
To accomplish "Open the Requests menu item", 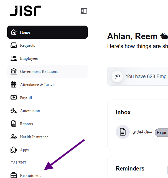I will pyautogui.click(x=27, y=45).
